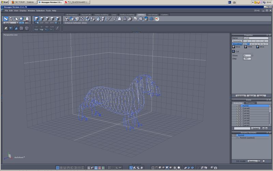Click the pyramid cone utilities tool icon
This screenshot has height=171, width=273.
(99, 19)
